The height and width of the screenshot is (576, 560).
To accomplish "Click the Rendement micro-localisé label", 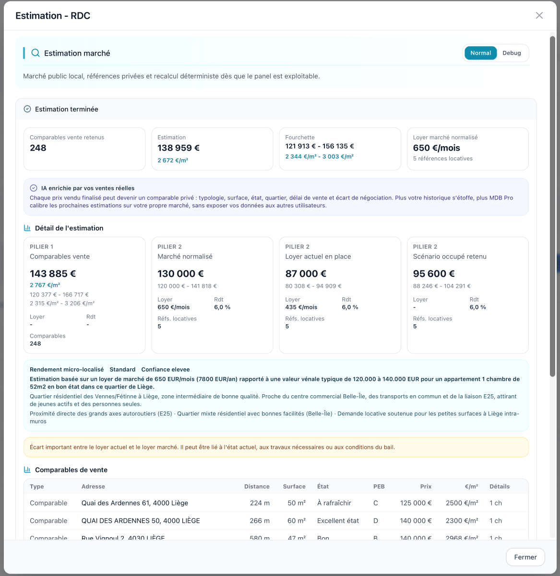I will 67,369.
